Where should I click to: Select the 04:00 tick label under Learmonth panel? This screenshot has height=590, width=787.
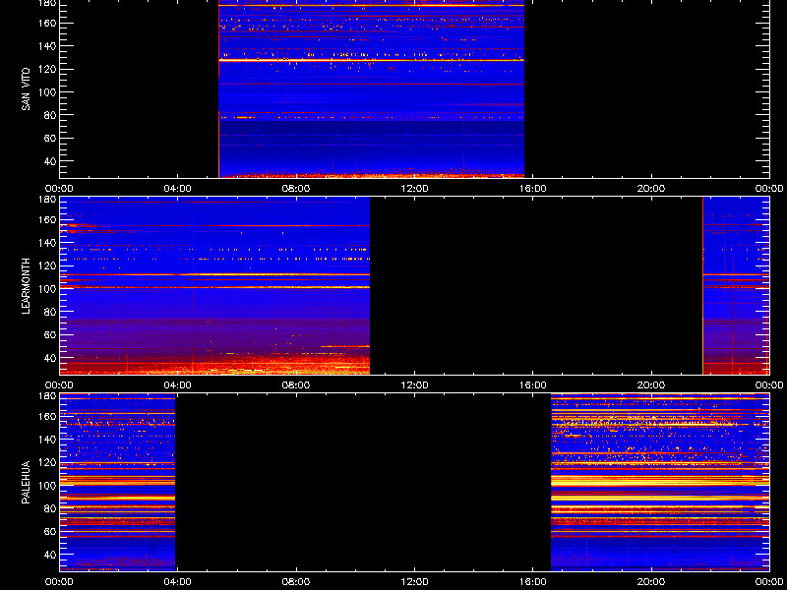[178, 385]
